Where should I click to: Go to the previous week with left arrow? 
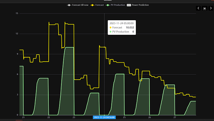tap(198, 8)
